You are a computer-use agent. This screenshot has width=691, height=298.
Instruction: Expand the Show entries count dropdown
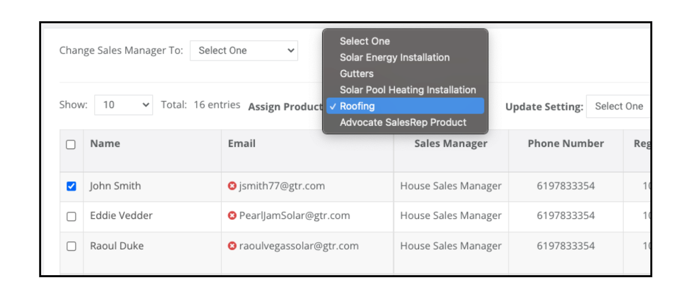[x=124, y=105]
